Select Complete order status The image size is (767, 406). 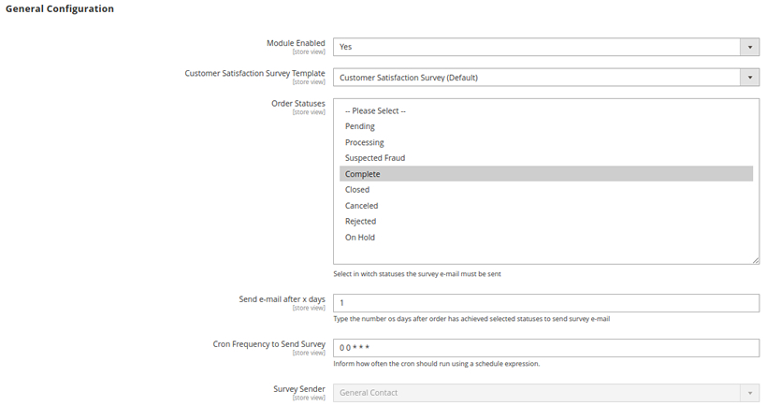[546, 174]
